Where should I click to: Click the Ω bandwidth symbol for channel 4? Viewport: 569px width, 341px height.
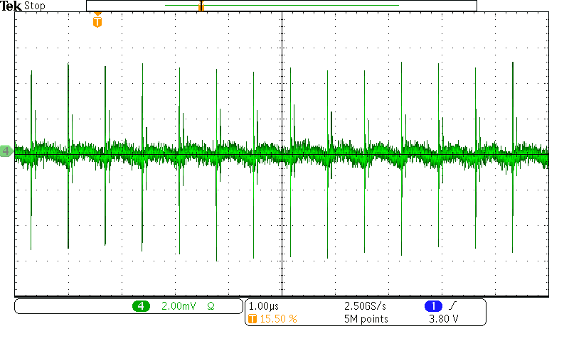[211, 306]
